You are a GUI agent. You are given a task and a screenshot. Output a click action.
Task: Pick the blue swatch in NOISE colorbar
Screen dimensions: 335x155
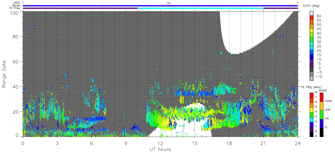pos(321,123)
